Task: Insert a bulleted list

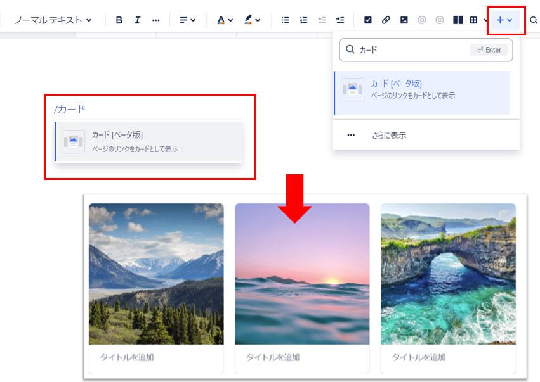Action: [285, 20]
